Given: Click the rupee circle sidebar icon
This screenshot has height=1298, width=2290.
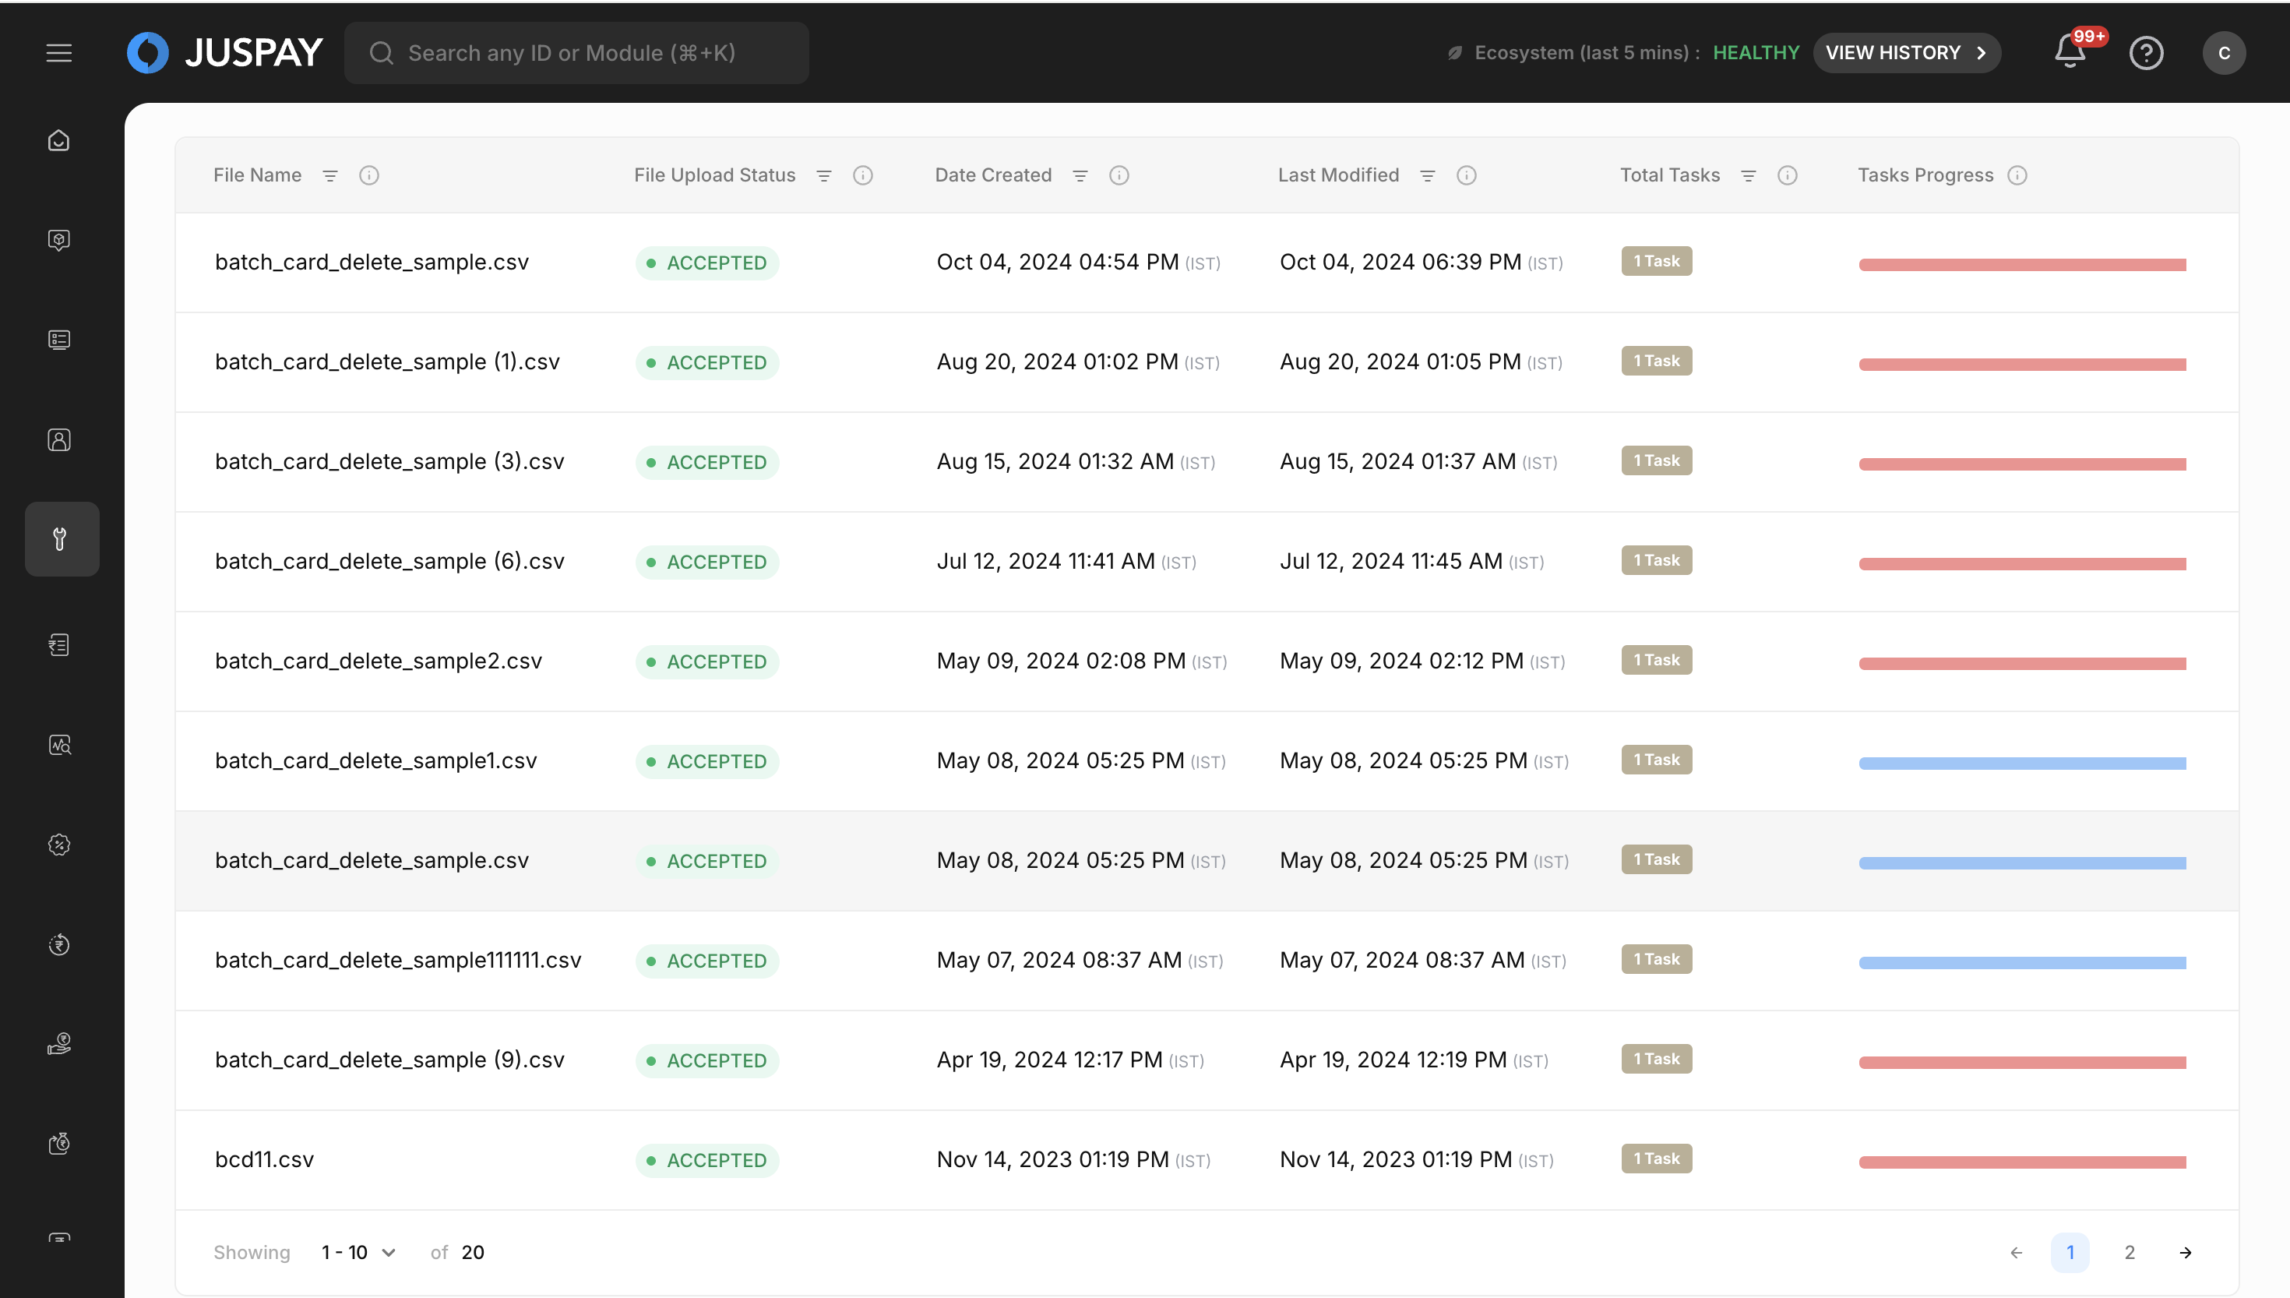Looking at the screenshot, I should coord(59,944).
